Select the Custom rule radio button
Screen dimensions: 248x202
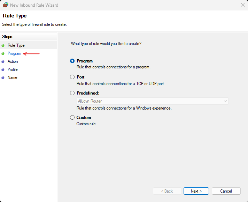pos(72,118)
